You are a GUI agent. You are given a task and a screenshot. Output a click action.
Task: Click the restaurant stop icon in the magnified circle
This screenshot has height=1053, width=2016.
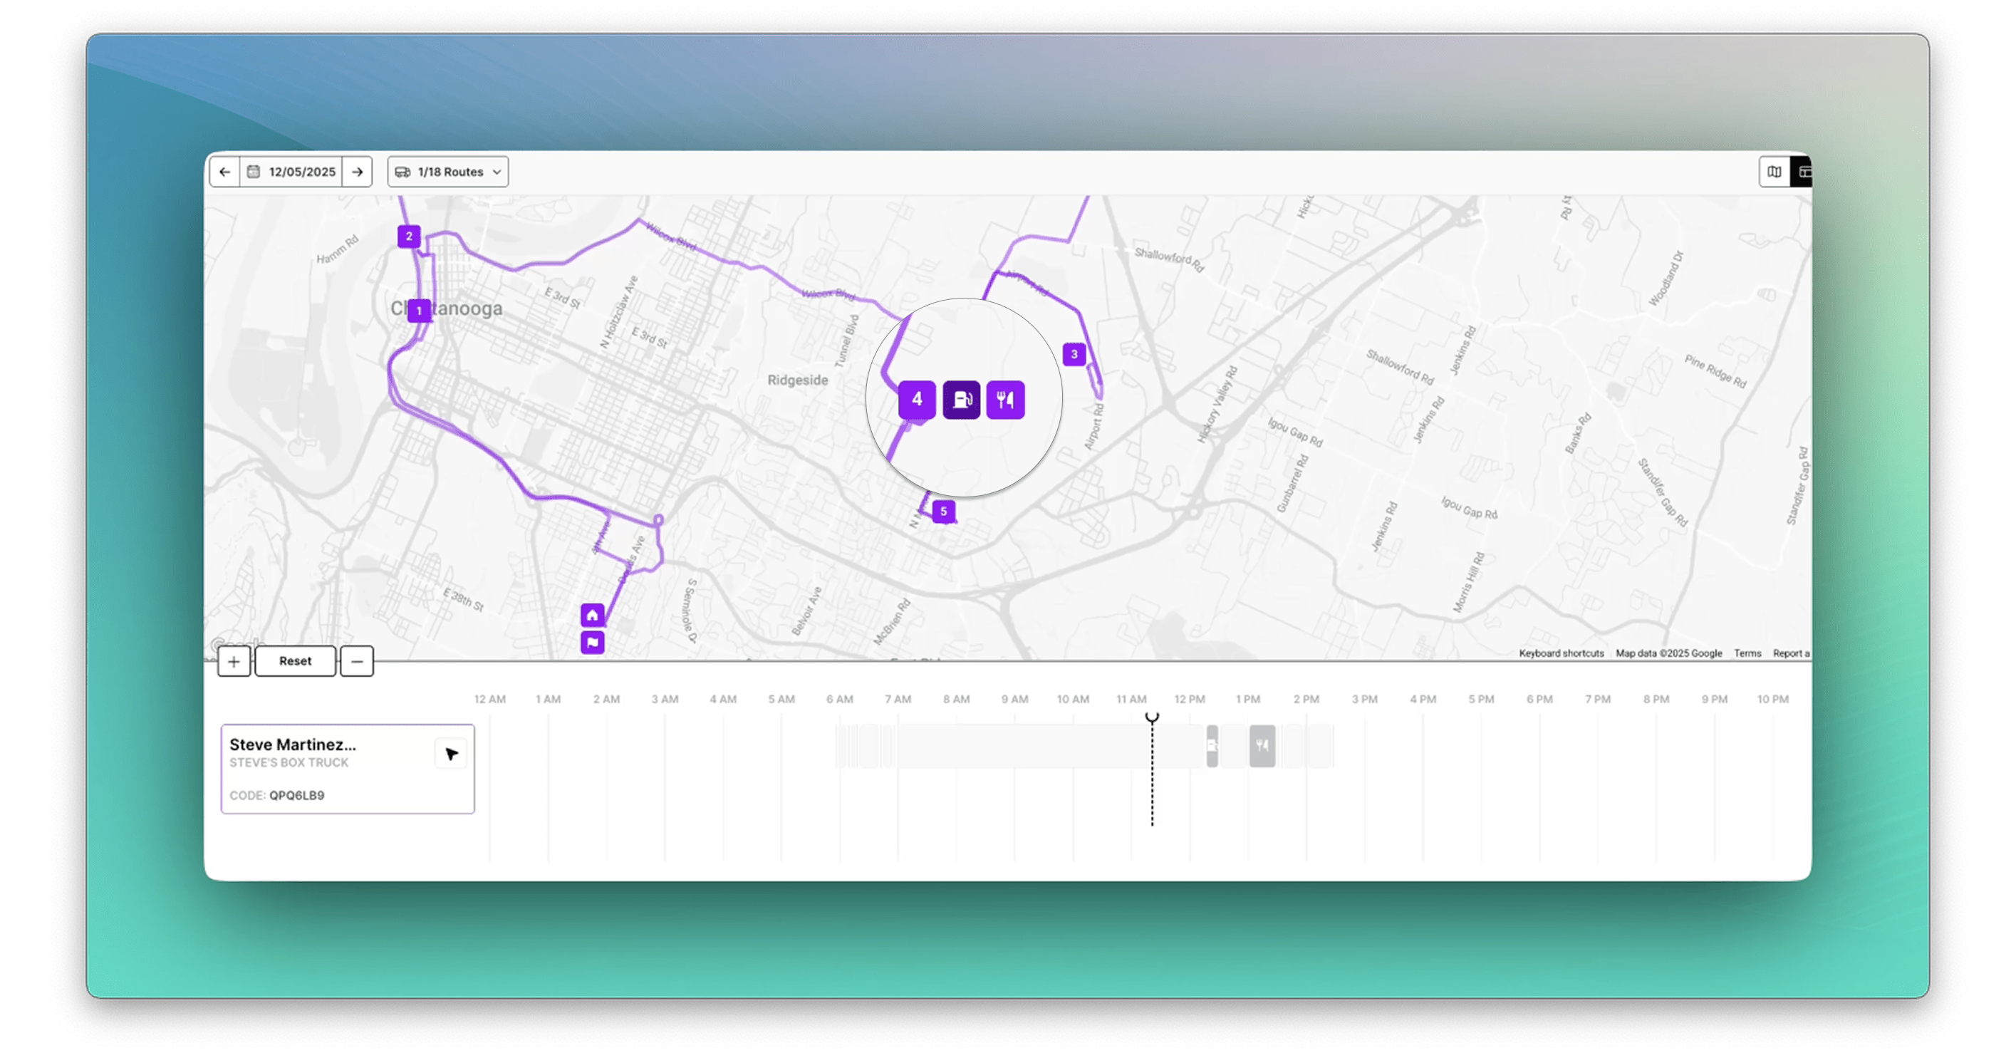coord(1007,399)
